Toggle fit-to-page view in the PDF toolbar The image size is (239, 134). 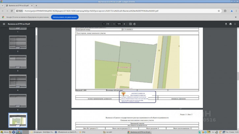point(131,24)
